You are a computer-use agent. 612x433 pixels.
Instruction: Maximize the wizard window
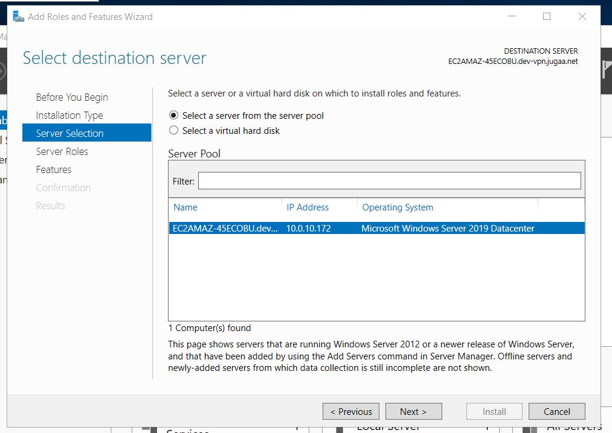[547, 17]
